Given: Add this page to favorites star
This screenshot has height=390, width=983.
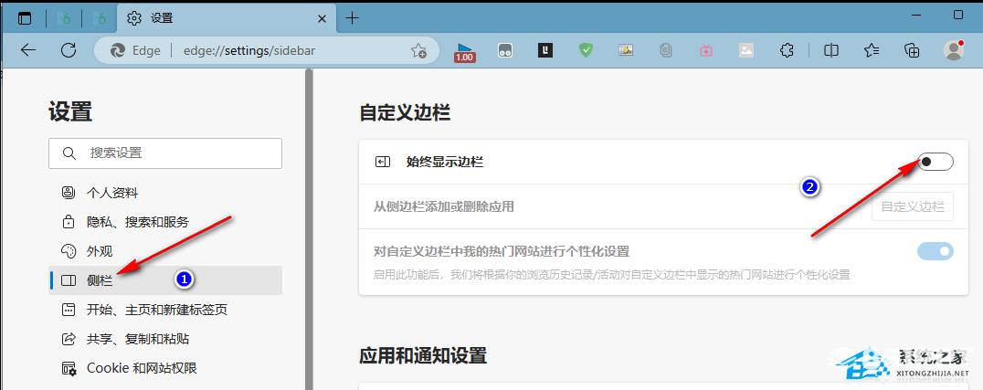Looking at the screenshot, I should pyautogui.click(x=418, y=51).
